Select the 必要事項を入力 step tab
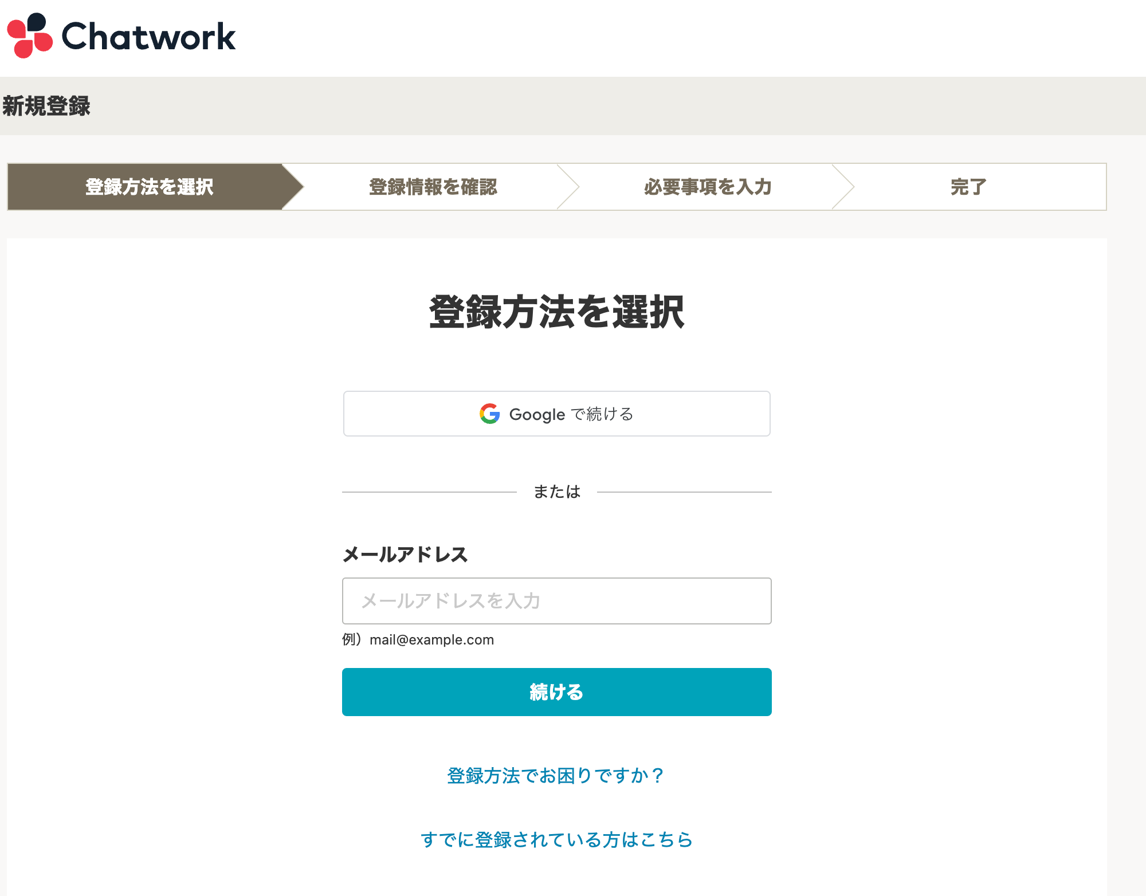1146x896 pixels. (x=708, y=187)
